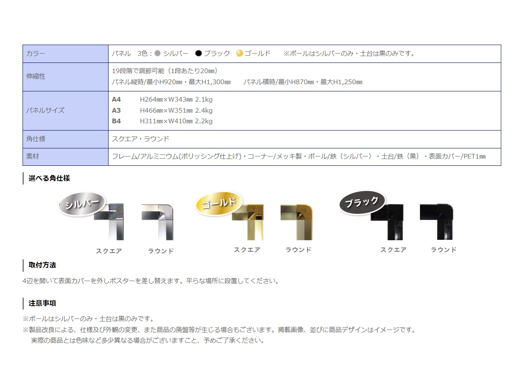Viewport: 514px width, 378px height.
Task: Select the black square corner image
Action: tap(388, 222)
